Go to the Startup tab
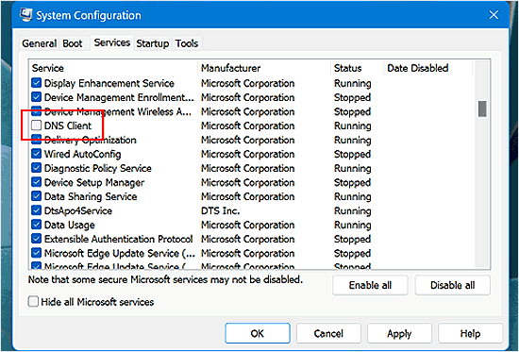Viewport: 519px width, 352px height. tap(153, 43)
